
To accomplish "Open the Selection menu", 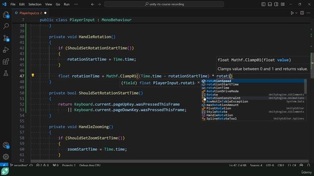I will [35, 4].
